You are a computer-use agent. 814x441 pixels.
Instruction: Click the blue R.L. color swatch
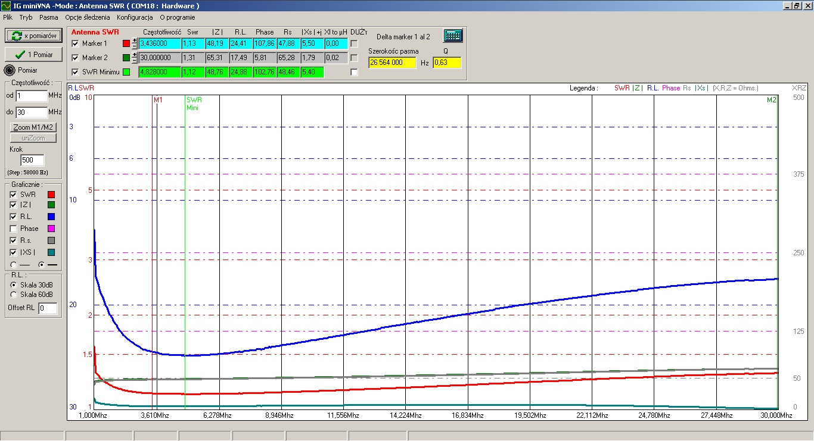51,217
